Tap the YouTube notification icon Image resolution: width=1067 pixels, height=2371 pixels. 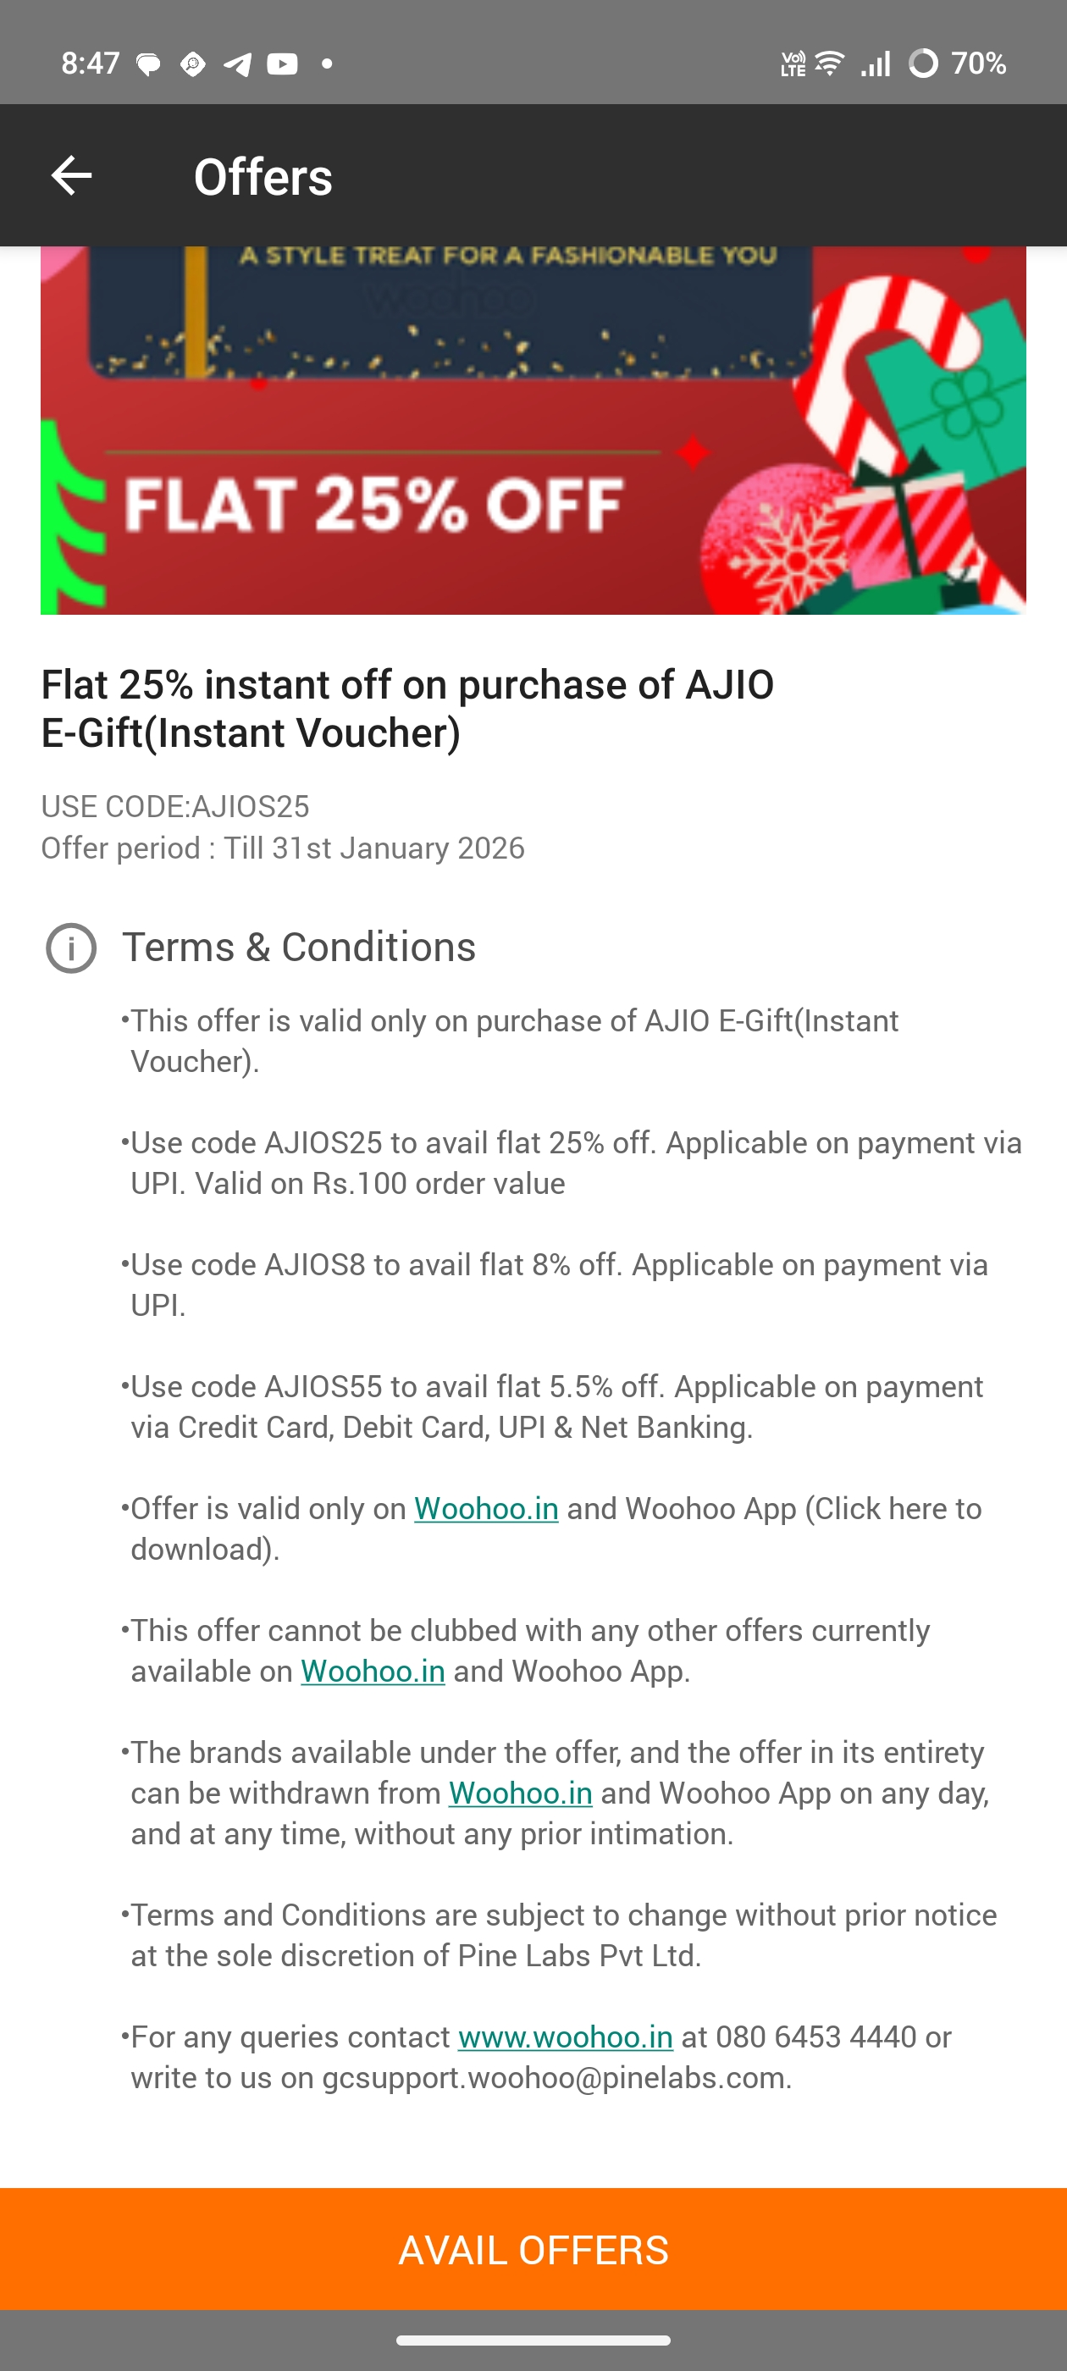click(x=282, y=64)
